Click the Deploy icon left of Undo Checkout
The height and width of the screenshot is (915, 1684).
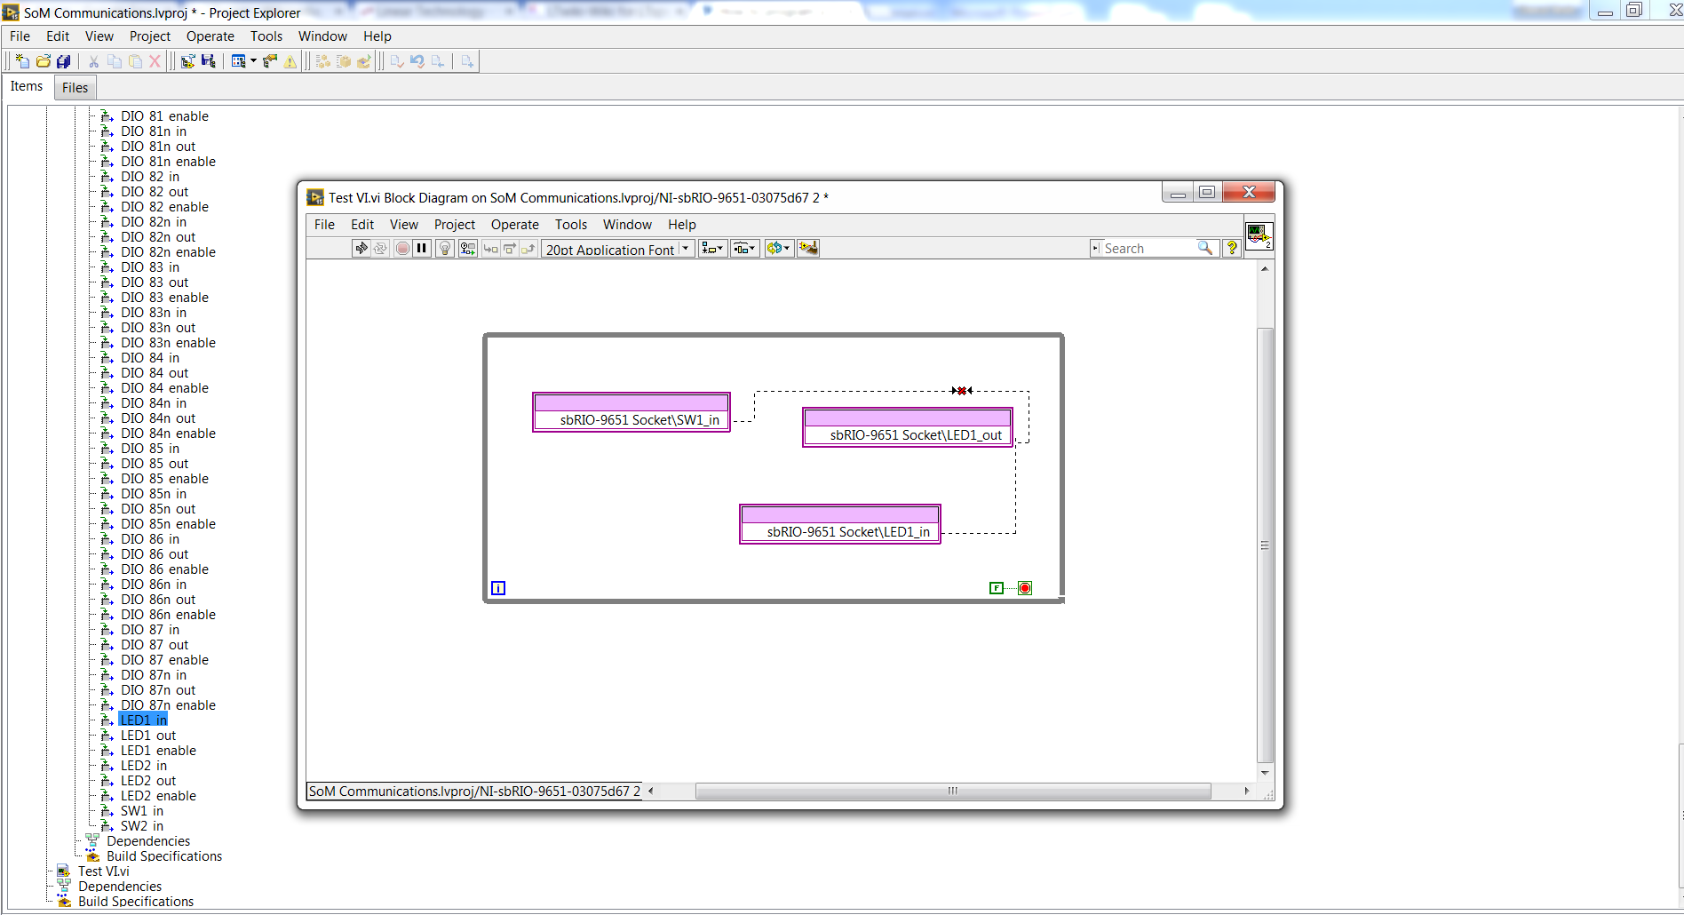click(x=397, y=61)
